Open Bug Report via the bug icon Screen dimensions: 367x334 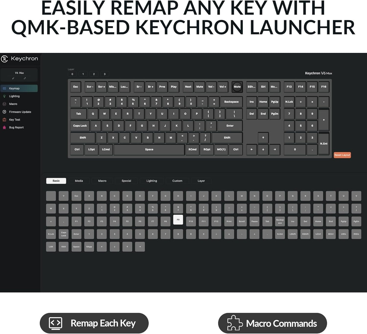4,127
